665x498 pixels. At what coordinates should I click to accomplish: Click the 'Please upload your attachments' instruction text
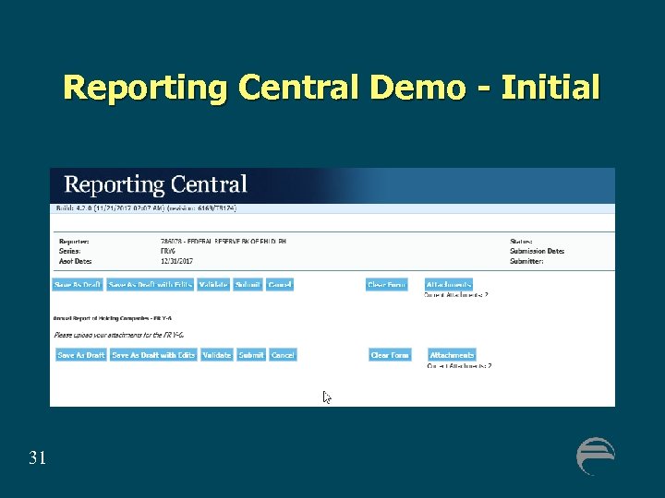[x=119, y=335]
